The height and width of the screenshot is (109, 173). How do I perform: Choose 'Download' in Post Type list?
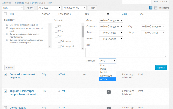[x=108, y=76]
